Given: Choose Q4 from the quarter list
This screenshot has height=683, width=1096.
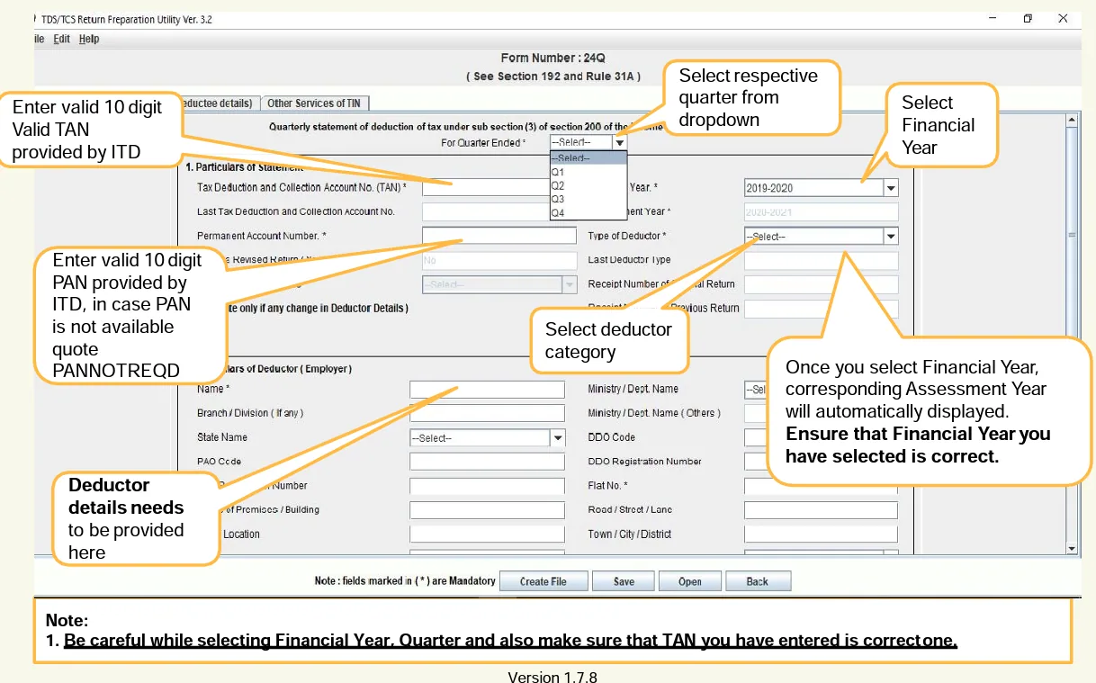Looking at the screenshot, I should tap(588, 212).
